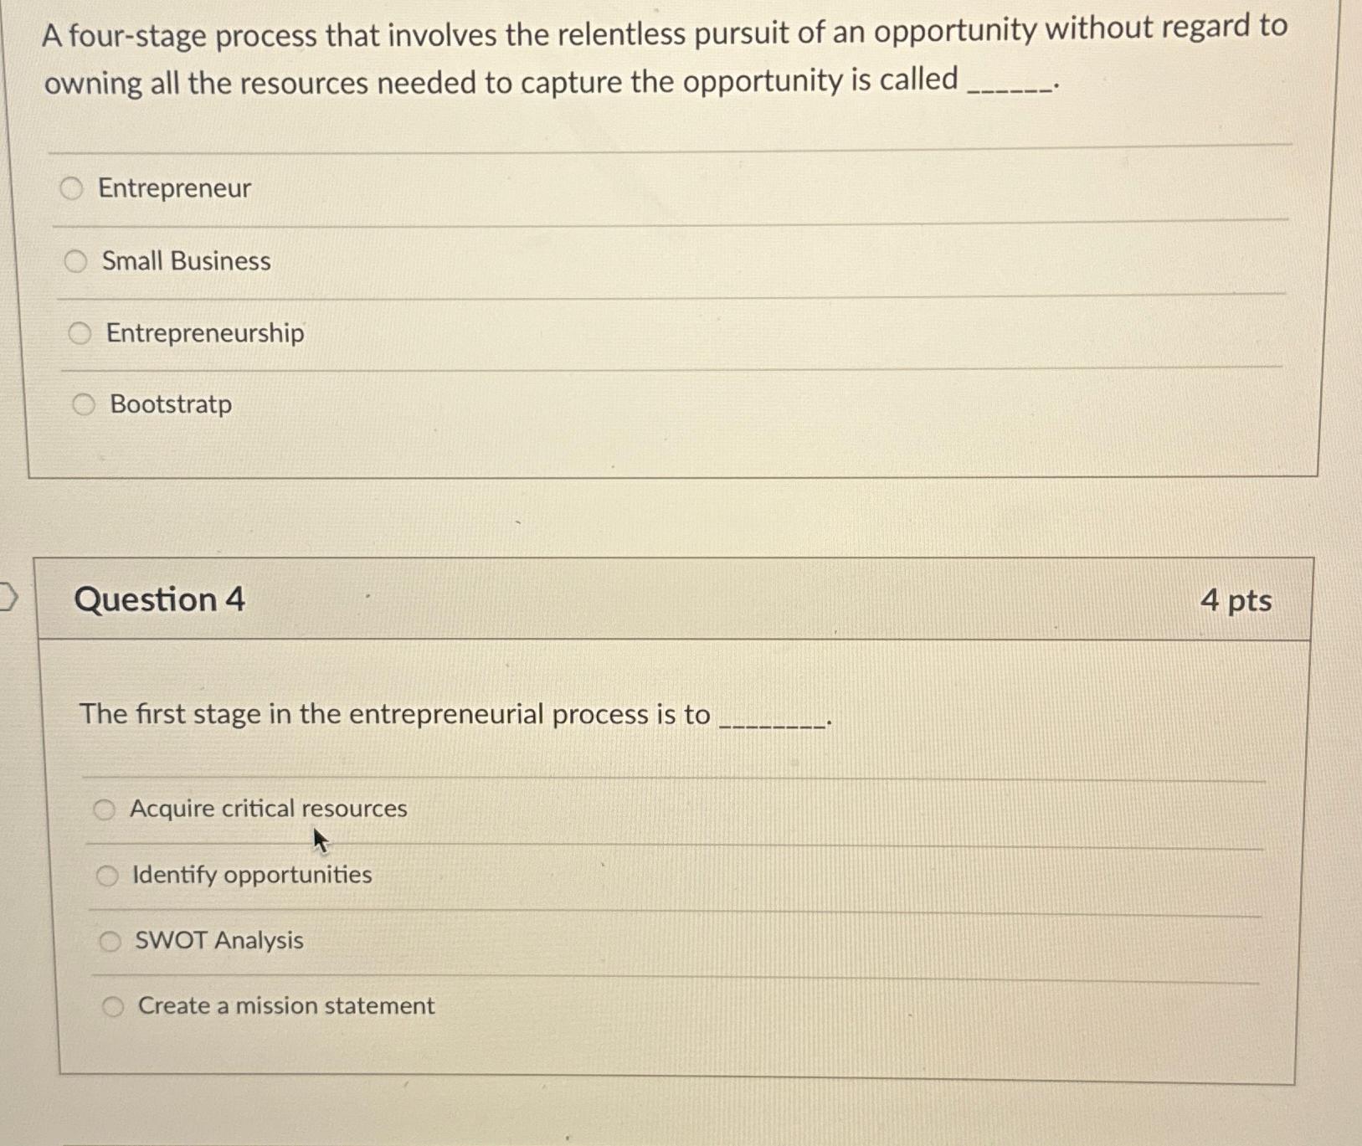Viewport: 1362px width, 1146px height.
Task: Click the Entrepreneurship answer label
Action: pyautogui.click(x=205, y=333)
